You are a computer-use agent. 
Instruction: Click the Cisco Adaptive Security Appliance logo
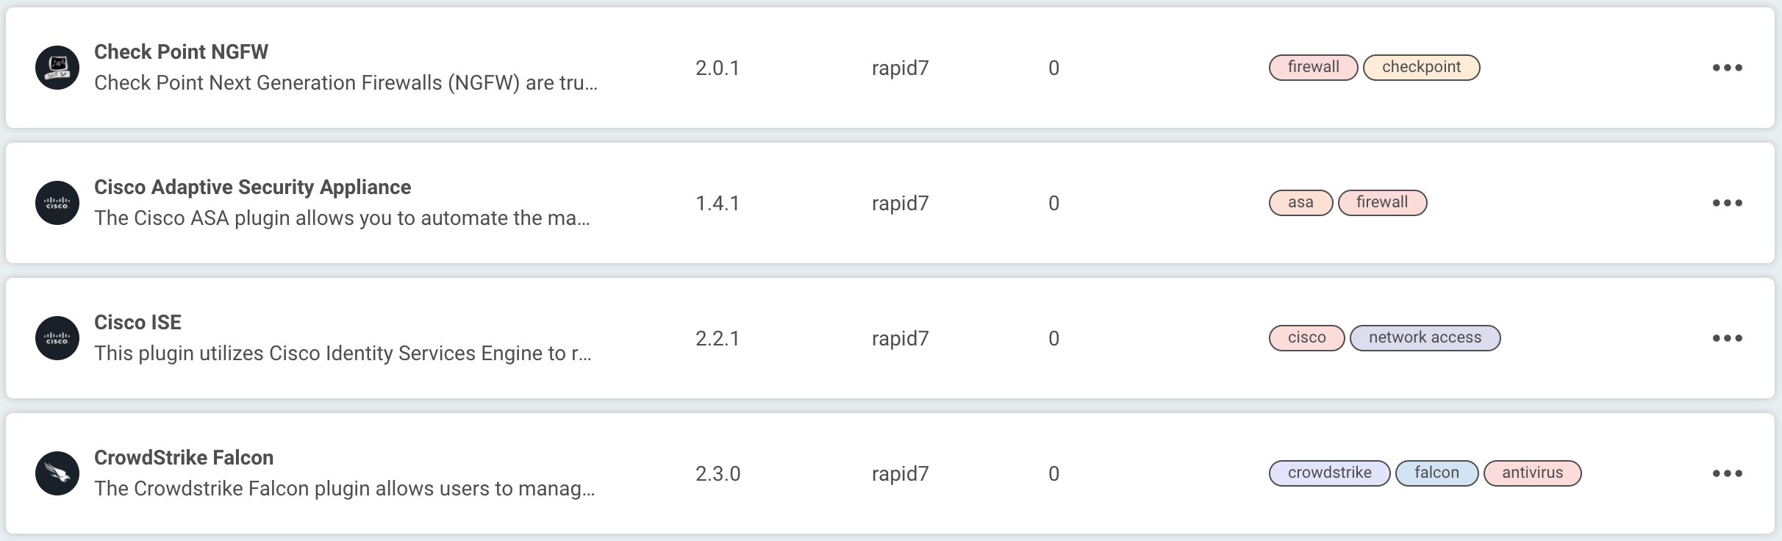pos(57,203)
